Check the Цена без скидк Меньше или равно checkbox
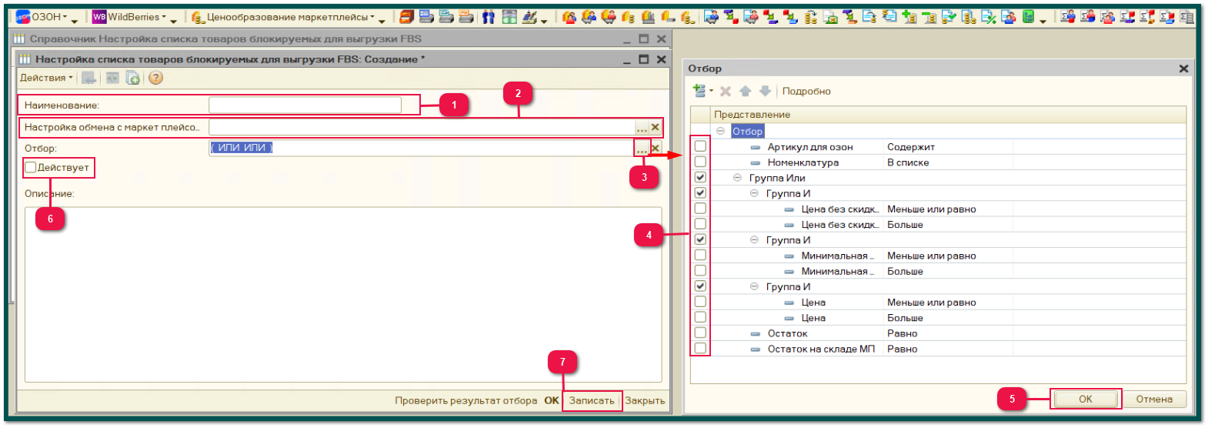Image resolution: width=1208 pixels, height=428 pixels. point(700,209)
